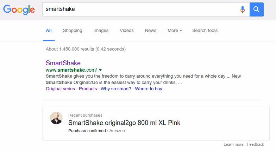Click the "Why so smart?" sitelink

click(116, 89)
